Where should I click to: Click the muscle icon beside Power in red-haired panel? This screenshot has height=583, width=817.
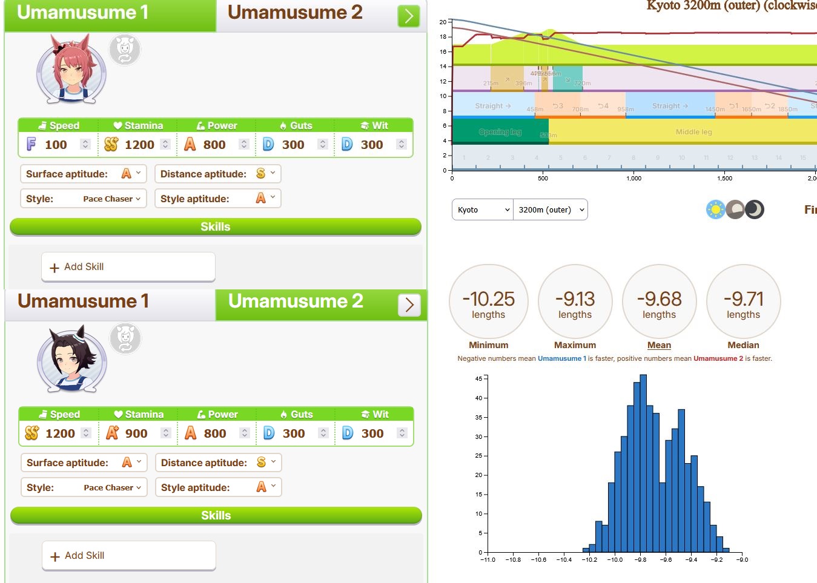(200, 125)
